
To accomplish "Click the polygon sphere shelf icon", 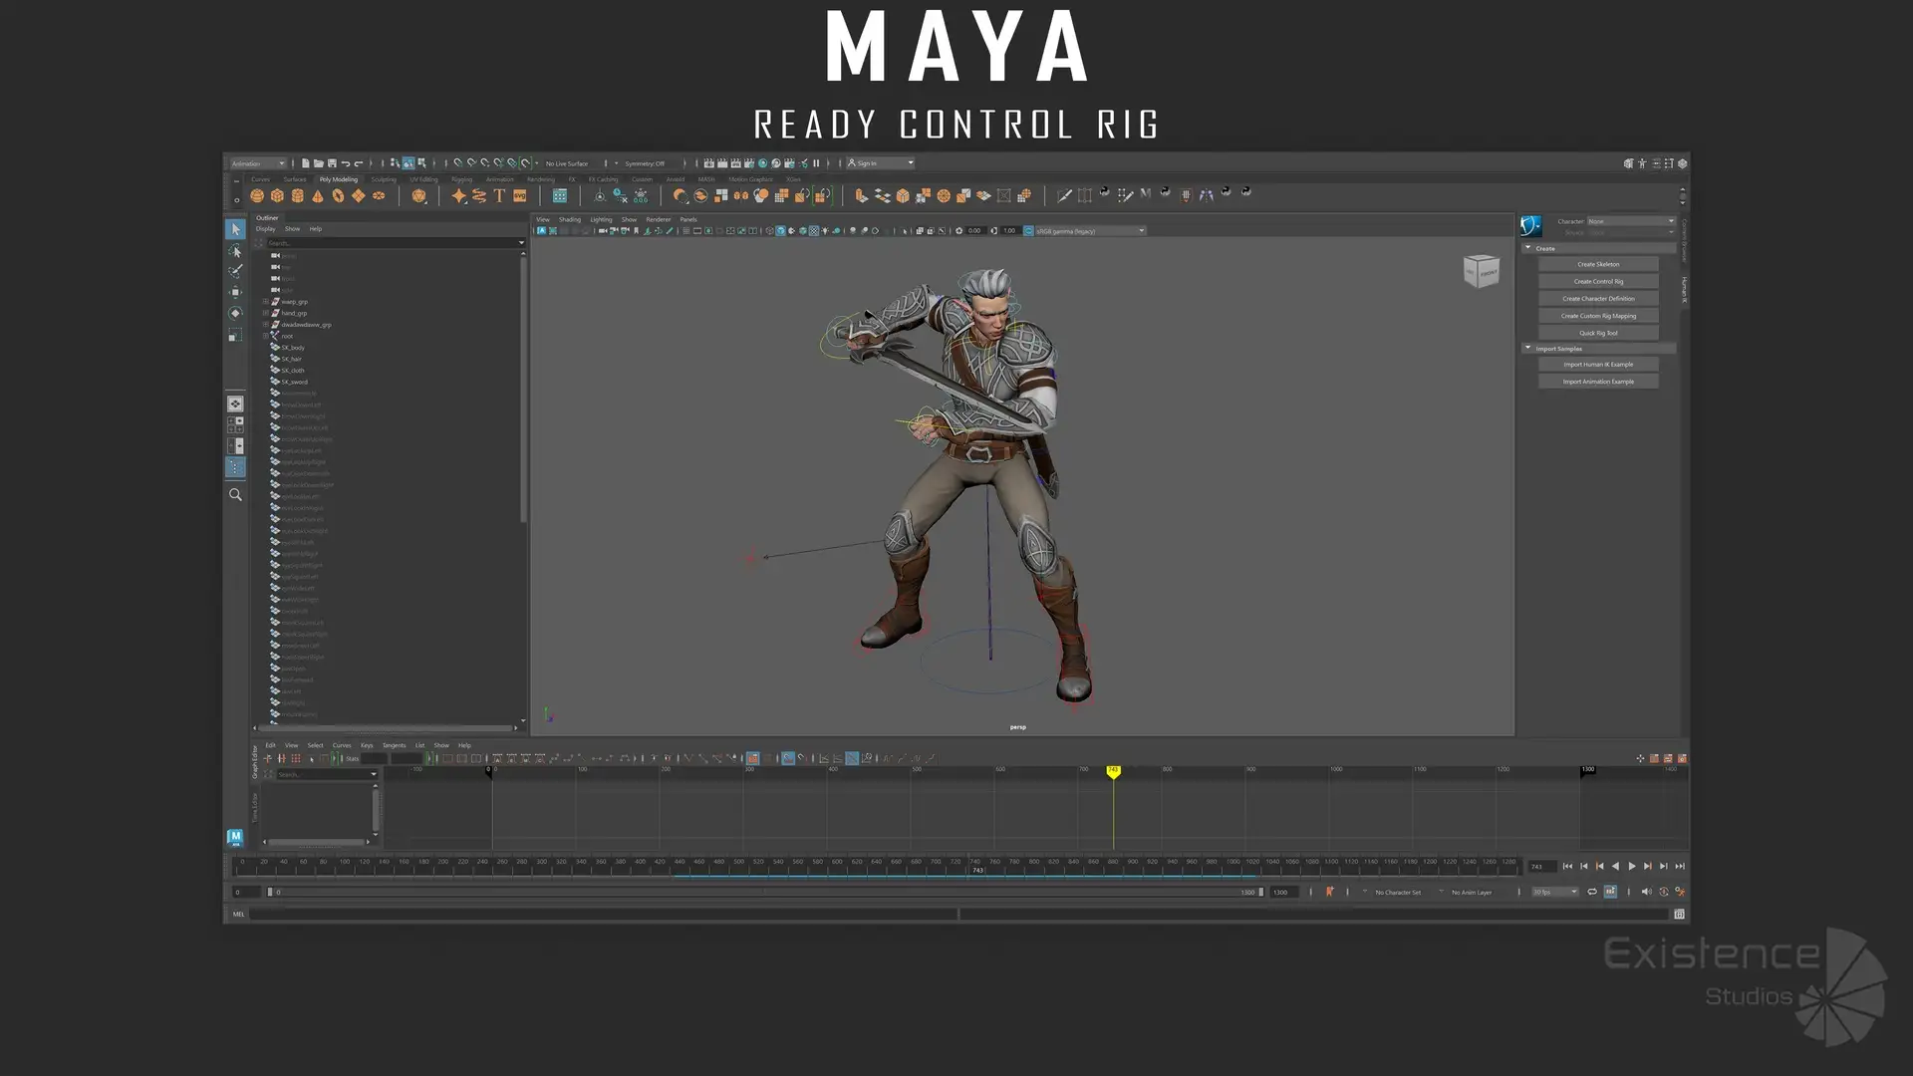I will tap(257, 196).
